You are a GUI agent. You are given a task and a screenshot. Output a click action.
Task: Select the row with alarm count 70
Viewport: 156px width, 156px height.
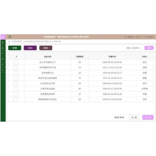[x=16, y=78]
